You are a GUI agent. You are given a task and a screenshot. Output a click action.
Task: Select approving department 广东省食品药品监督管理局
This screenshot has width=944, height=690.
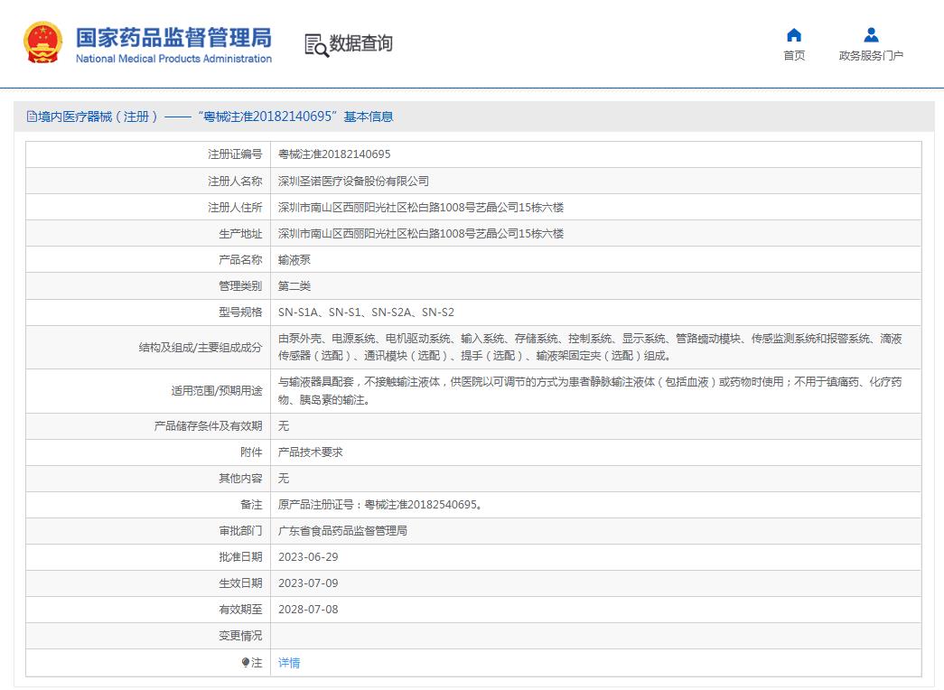pos(342,530)
